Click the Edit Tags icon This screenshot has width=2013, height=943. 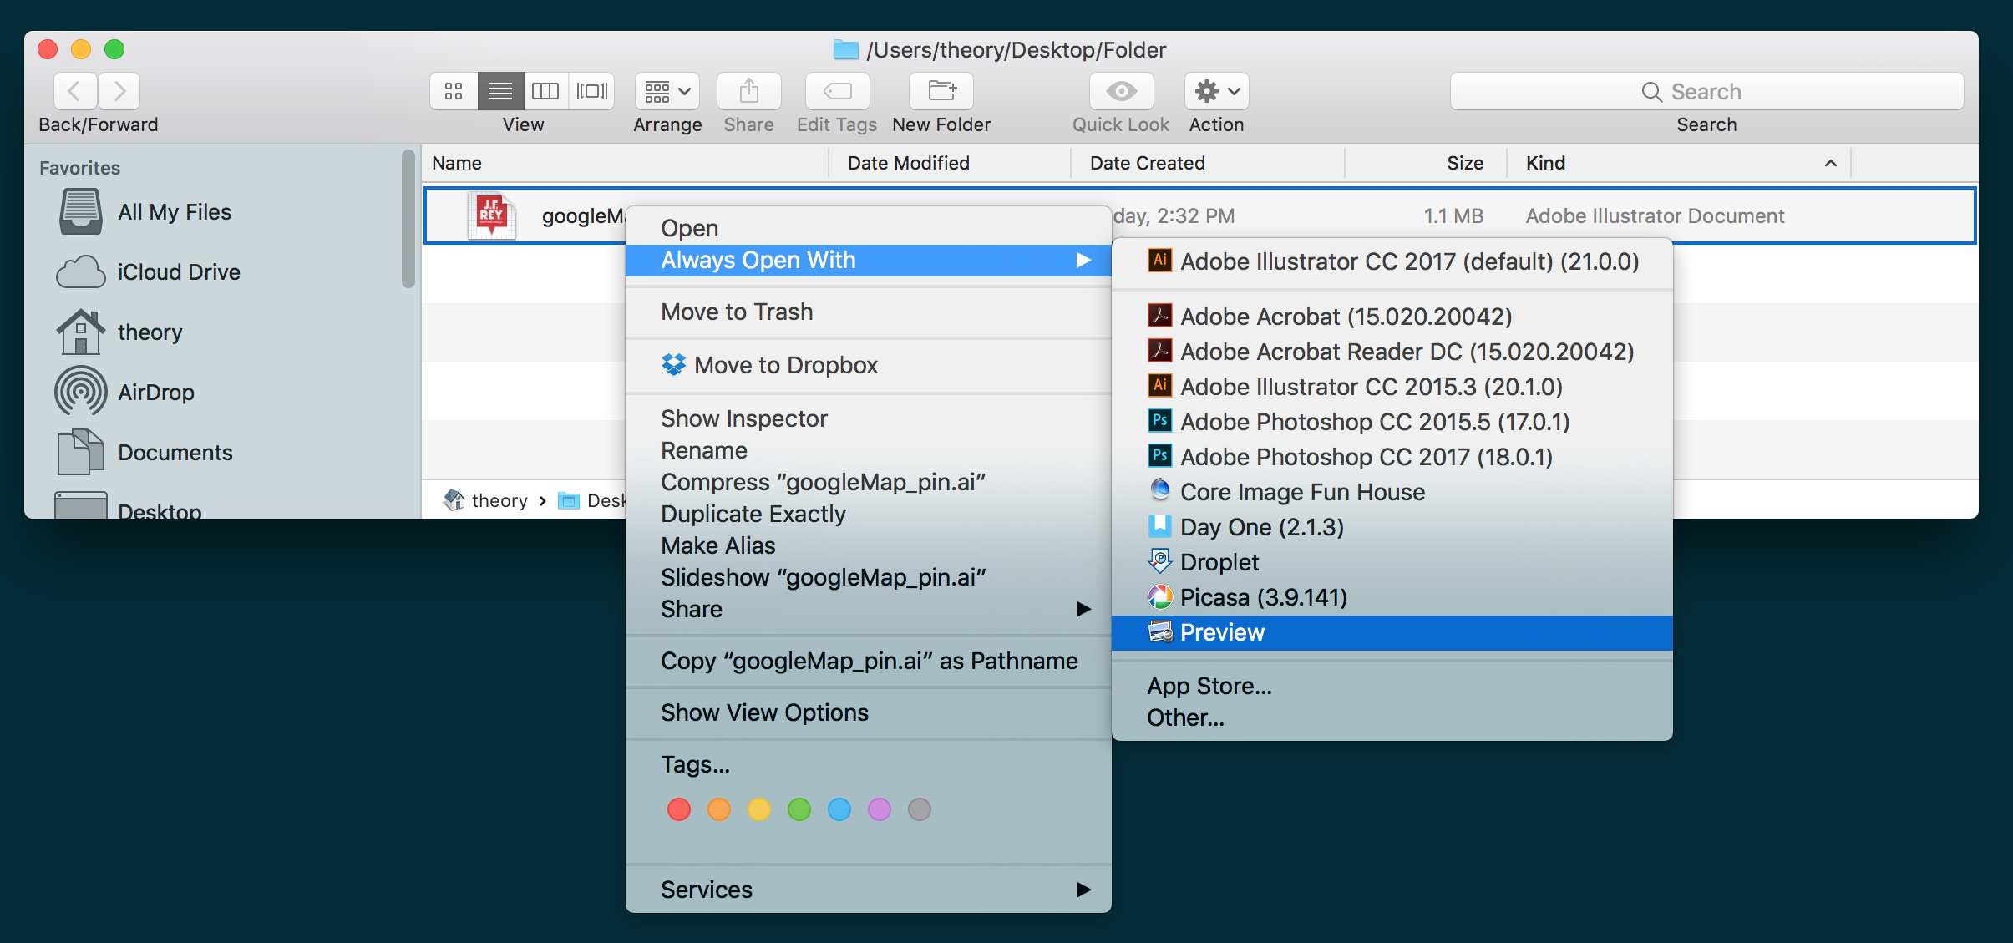(x=835, y=91)
